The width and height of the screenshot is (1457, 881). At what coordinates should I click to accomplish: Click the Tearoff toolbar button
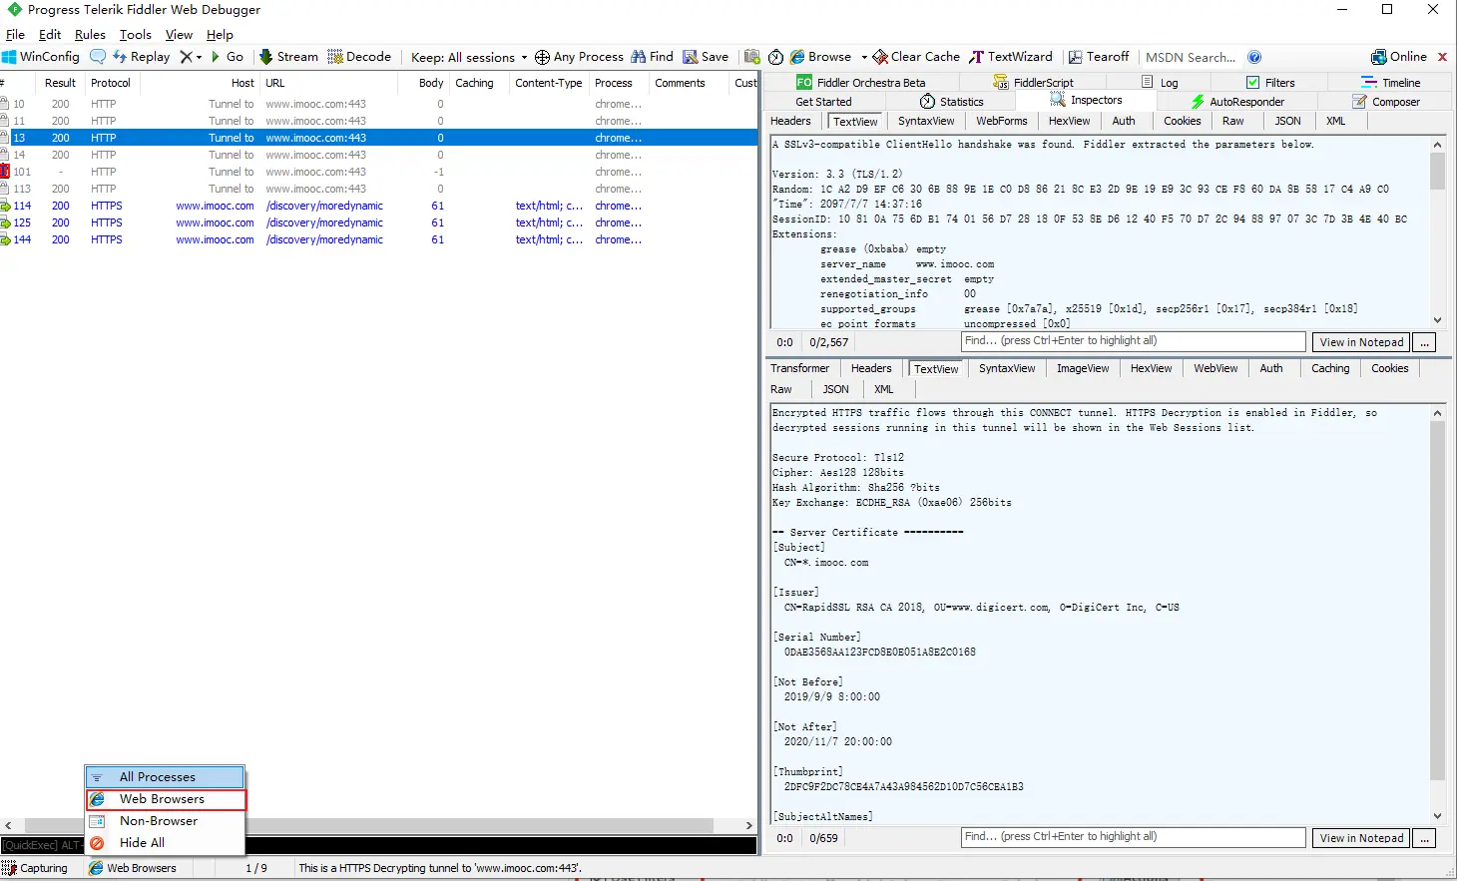click(1099, 57)
